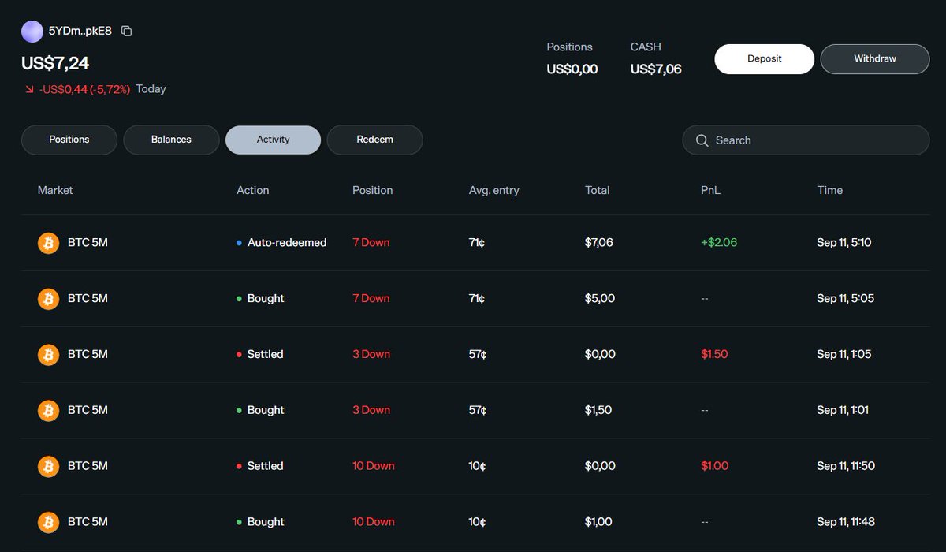The width and height of the screenshot is (946, 552).
Task: Click the Avg. entry column header
Action: (494, 190)
